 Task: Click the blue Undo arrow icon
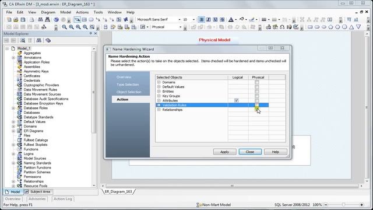tap(56, 19)
